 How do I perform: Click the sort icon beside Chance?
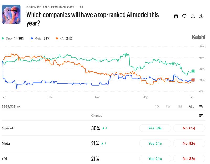[201, 116]
